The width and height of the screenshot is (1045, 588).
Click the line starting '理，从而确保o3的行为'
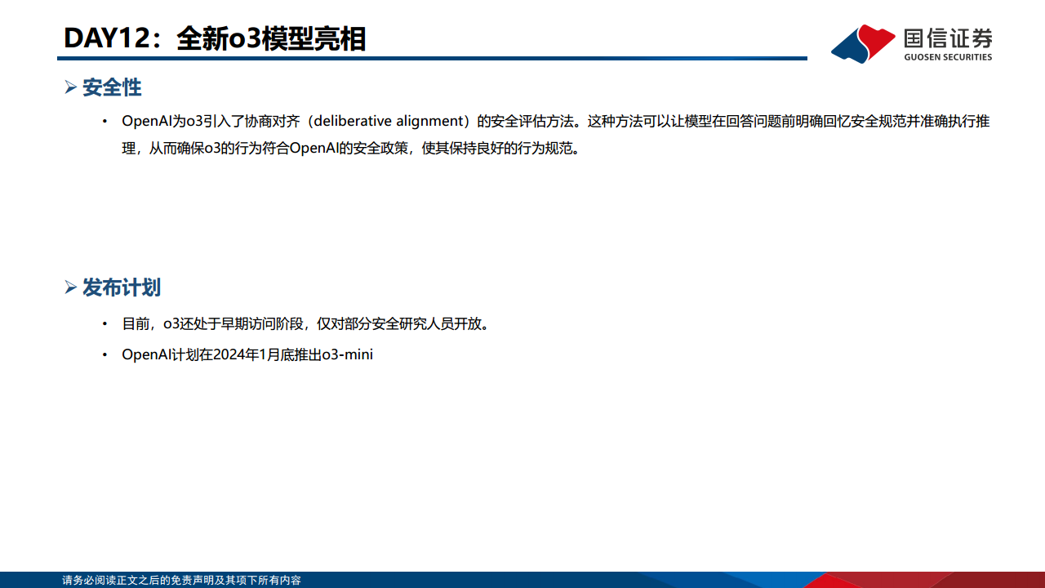point(351,149)
